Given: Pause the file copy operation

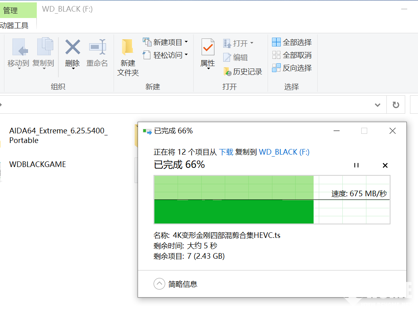Looking at the screenshot, I should click(x=356, y=165).
